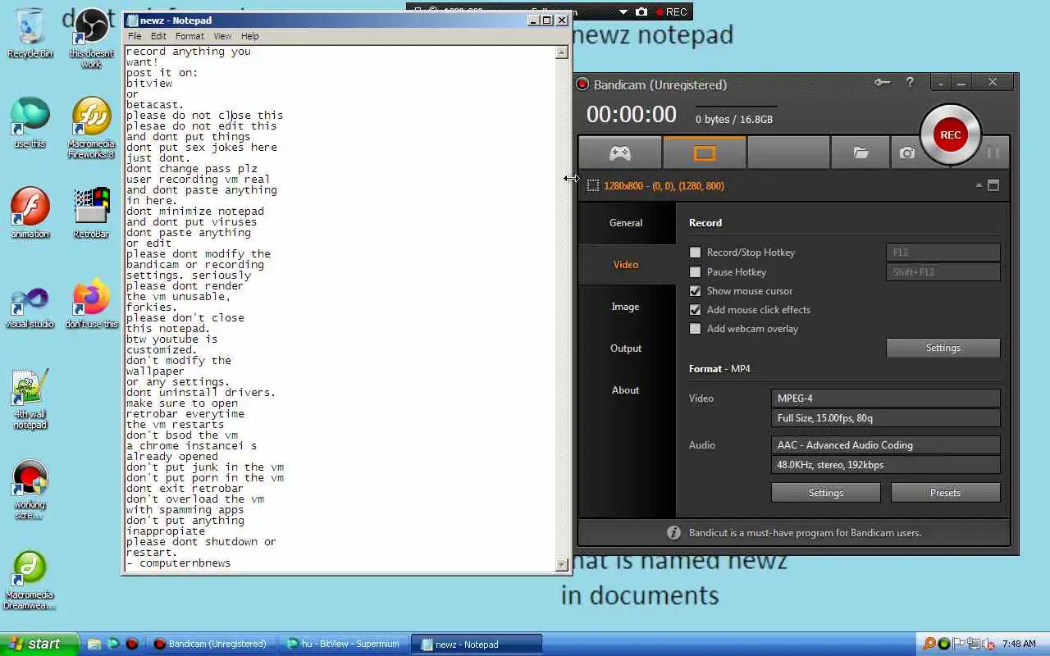Click the taskbar clock 7:48 AM
Screen dimensions: 1050x656
1019,645
